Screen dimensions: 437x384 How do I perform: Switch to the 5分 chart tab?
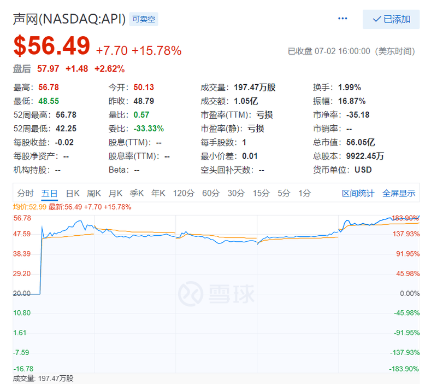click(x=284, y=193)
